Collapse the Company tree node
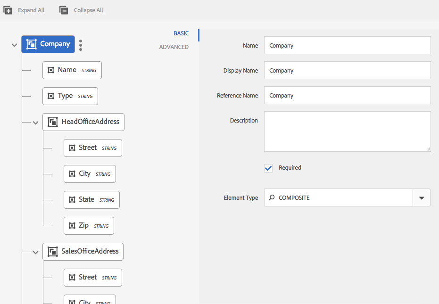 pyautogui.click(x=14, y=45)
